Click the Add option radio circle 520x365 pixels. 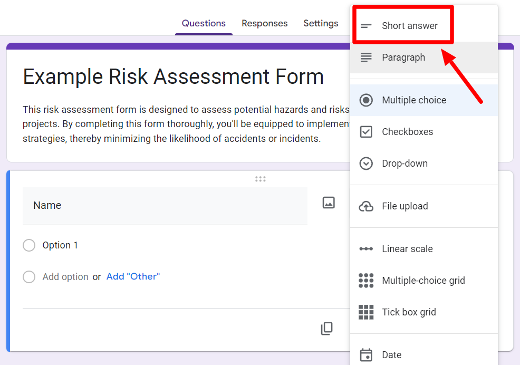[x=29, y=277]
